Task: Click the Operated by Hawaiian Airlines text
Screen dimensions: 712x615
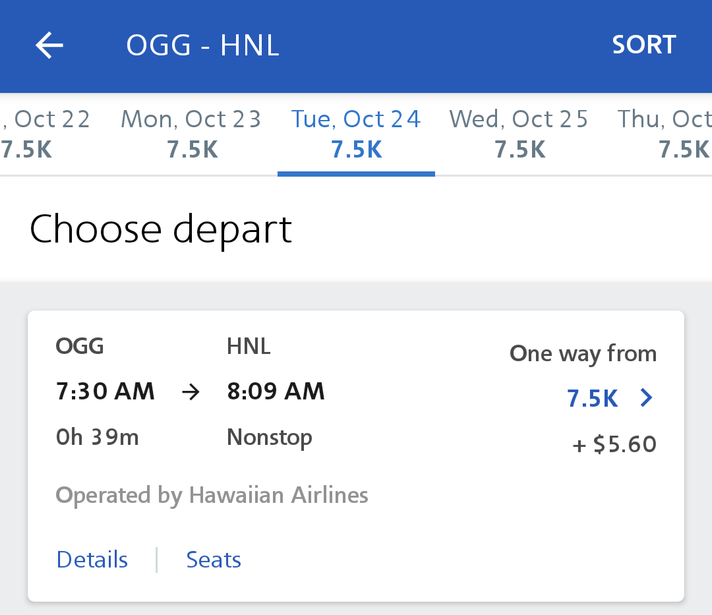Action: pos(212,495)
